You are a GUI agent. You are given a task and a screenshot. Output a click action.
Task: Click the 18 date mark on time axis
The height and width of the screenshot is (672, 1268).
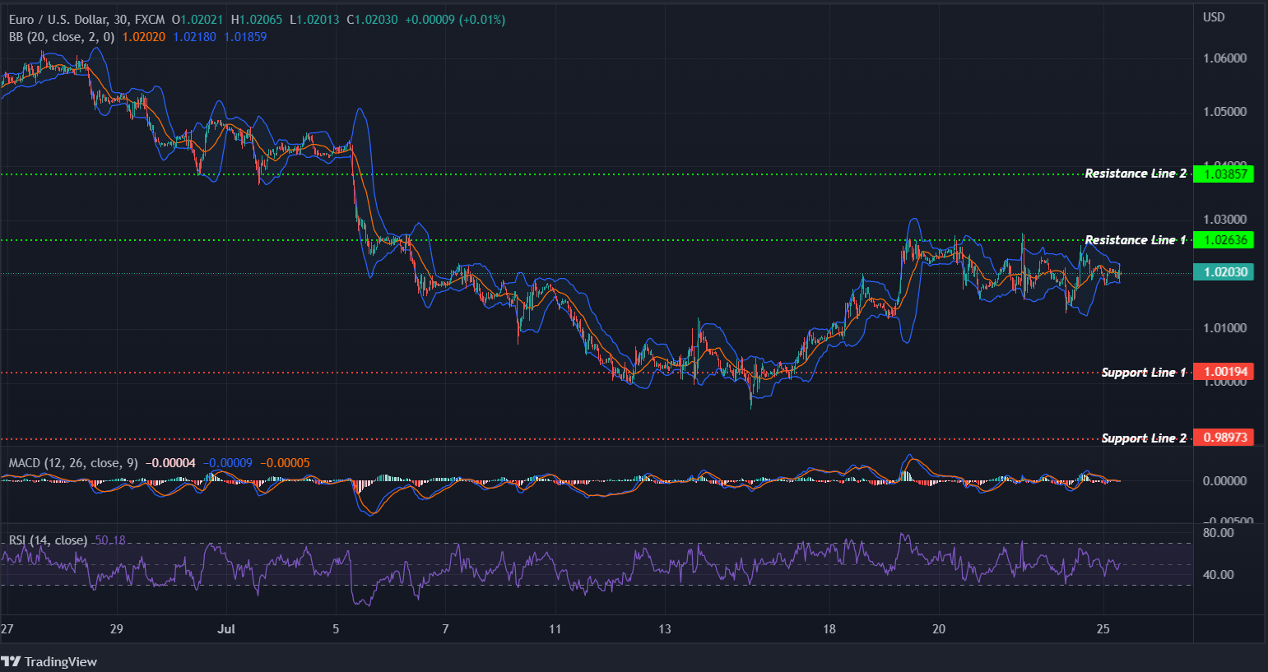(829, 629)
